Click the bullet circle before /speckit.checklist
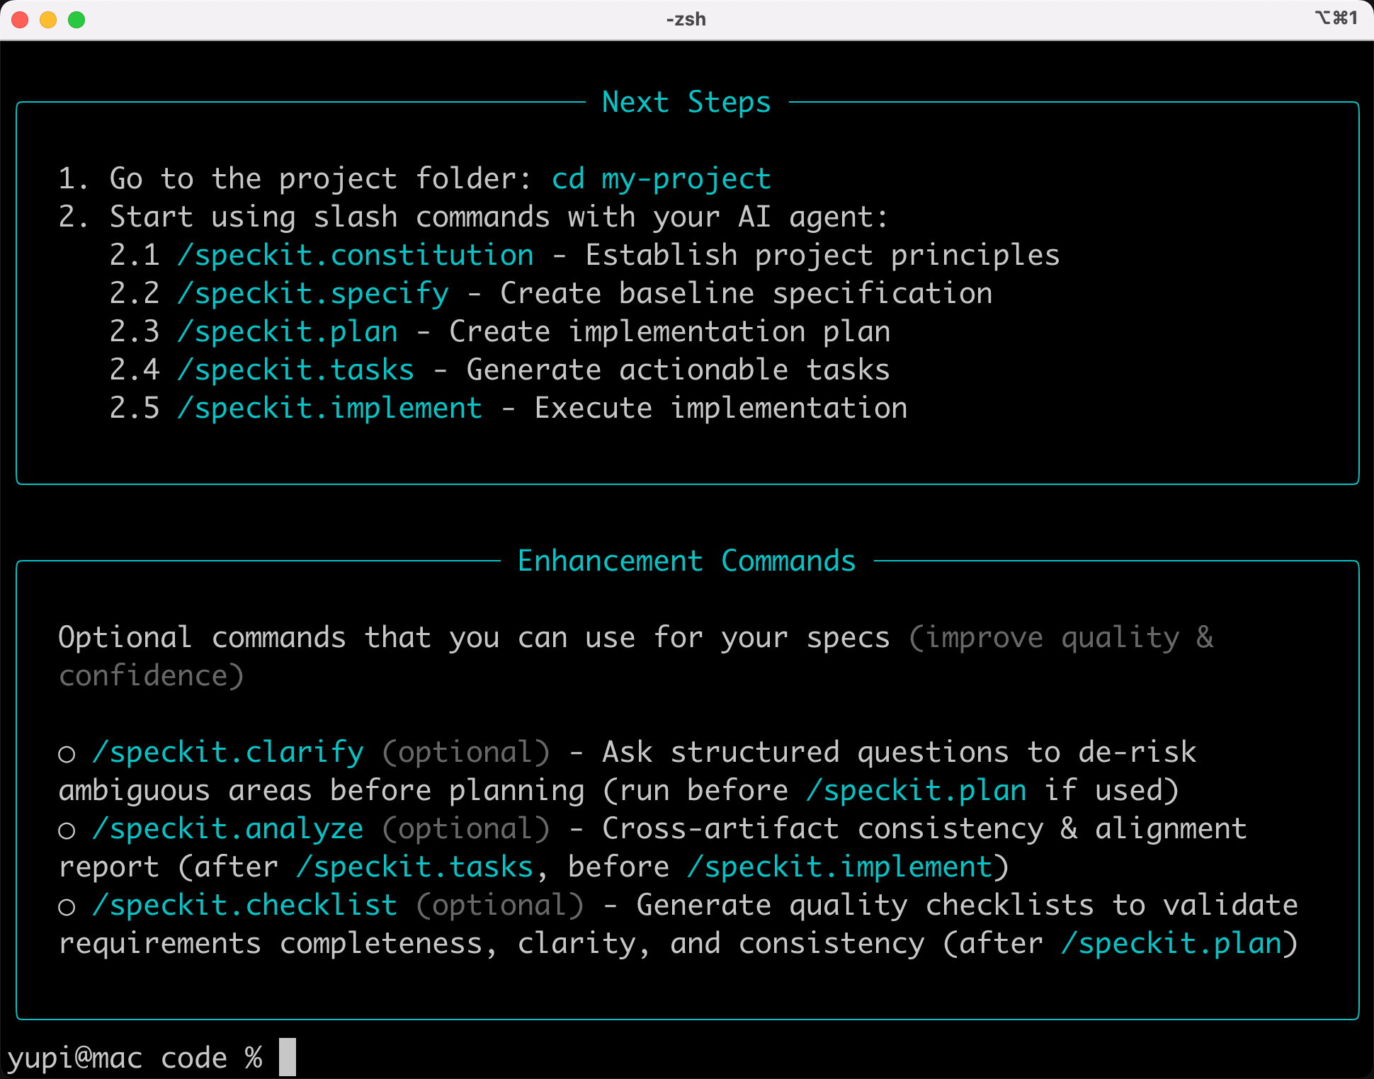1374x1079 pixels. pos(67,908)
